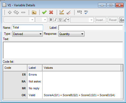Click the Not asked label cell
The image size is (126, 103).
(x=35, y=81)
